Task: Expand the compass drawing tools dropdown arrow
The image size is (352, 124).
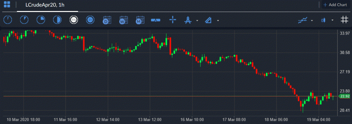Action: click(x=197, y=20)
